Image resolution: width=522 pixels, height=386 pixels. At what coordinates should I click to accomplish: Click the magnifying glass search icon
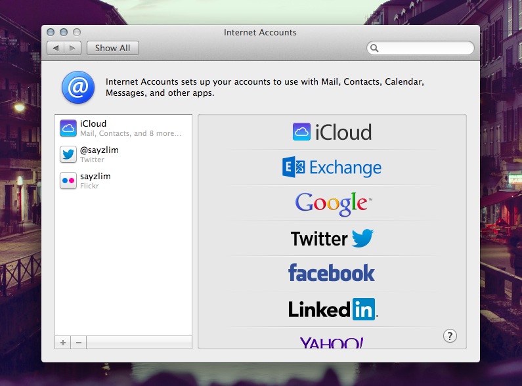pos(374,49)
